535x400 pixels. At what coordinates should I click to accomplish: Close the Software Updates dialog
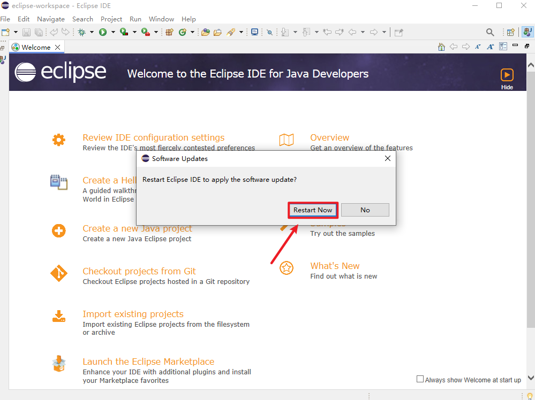(388, 158)
